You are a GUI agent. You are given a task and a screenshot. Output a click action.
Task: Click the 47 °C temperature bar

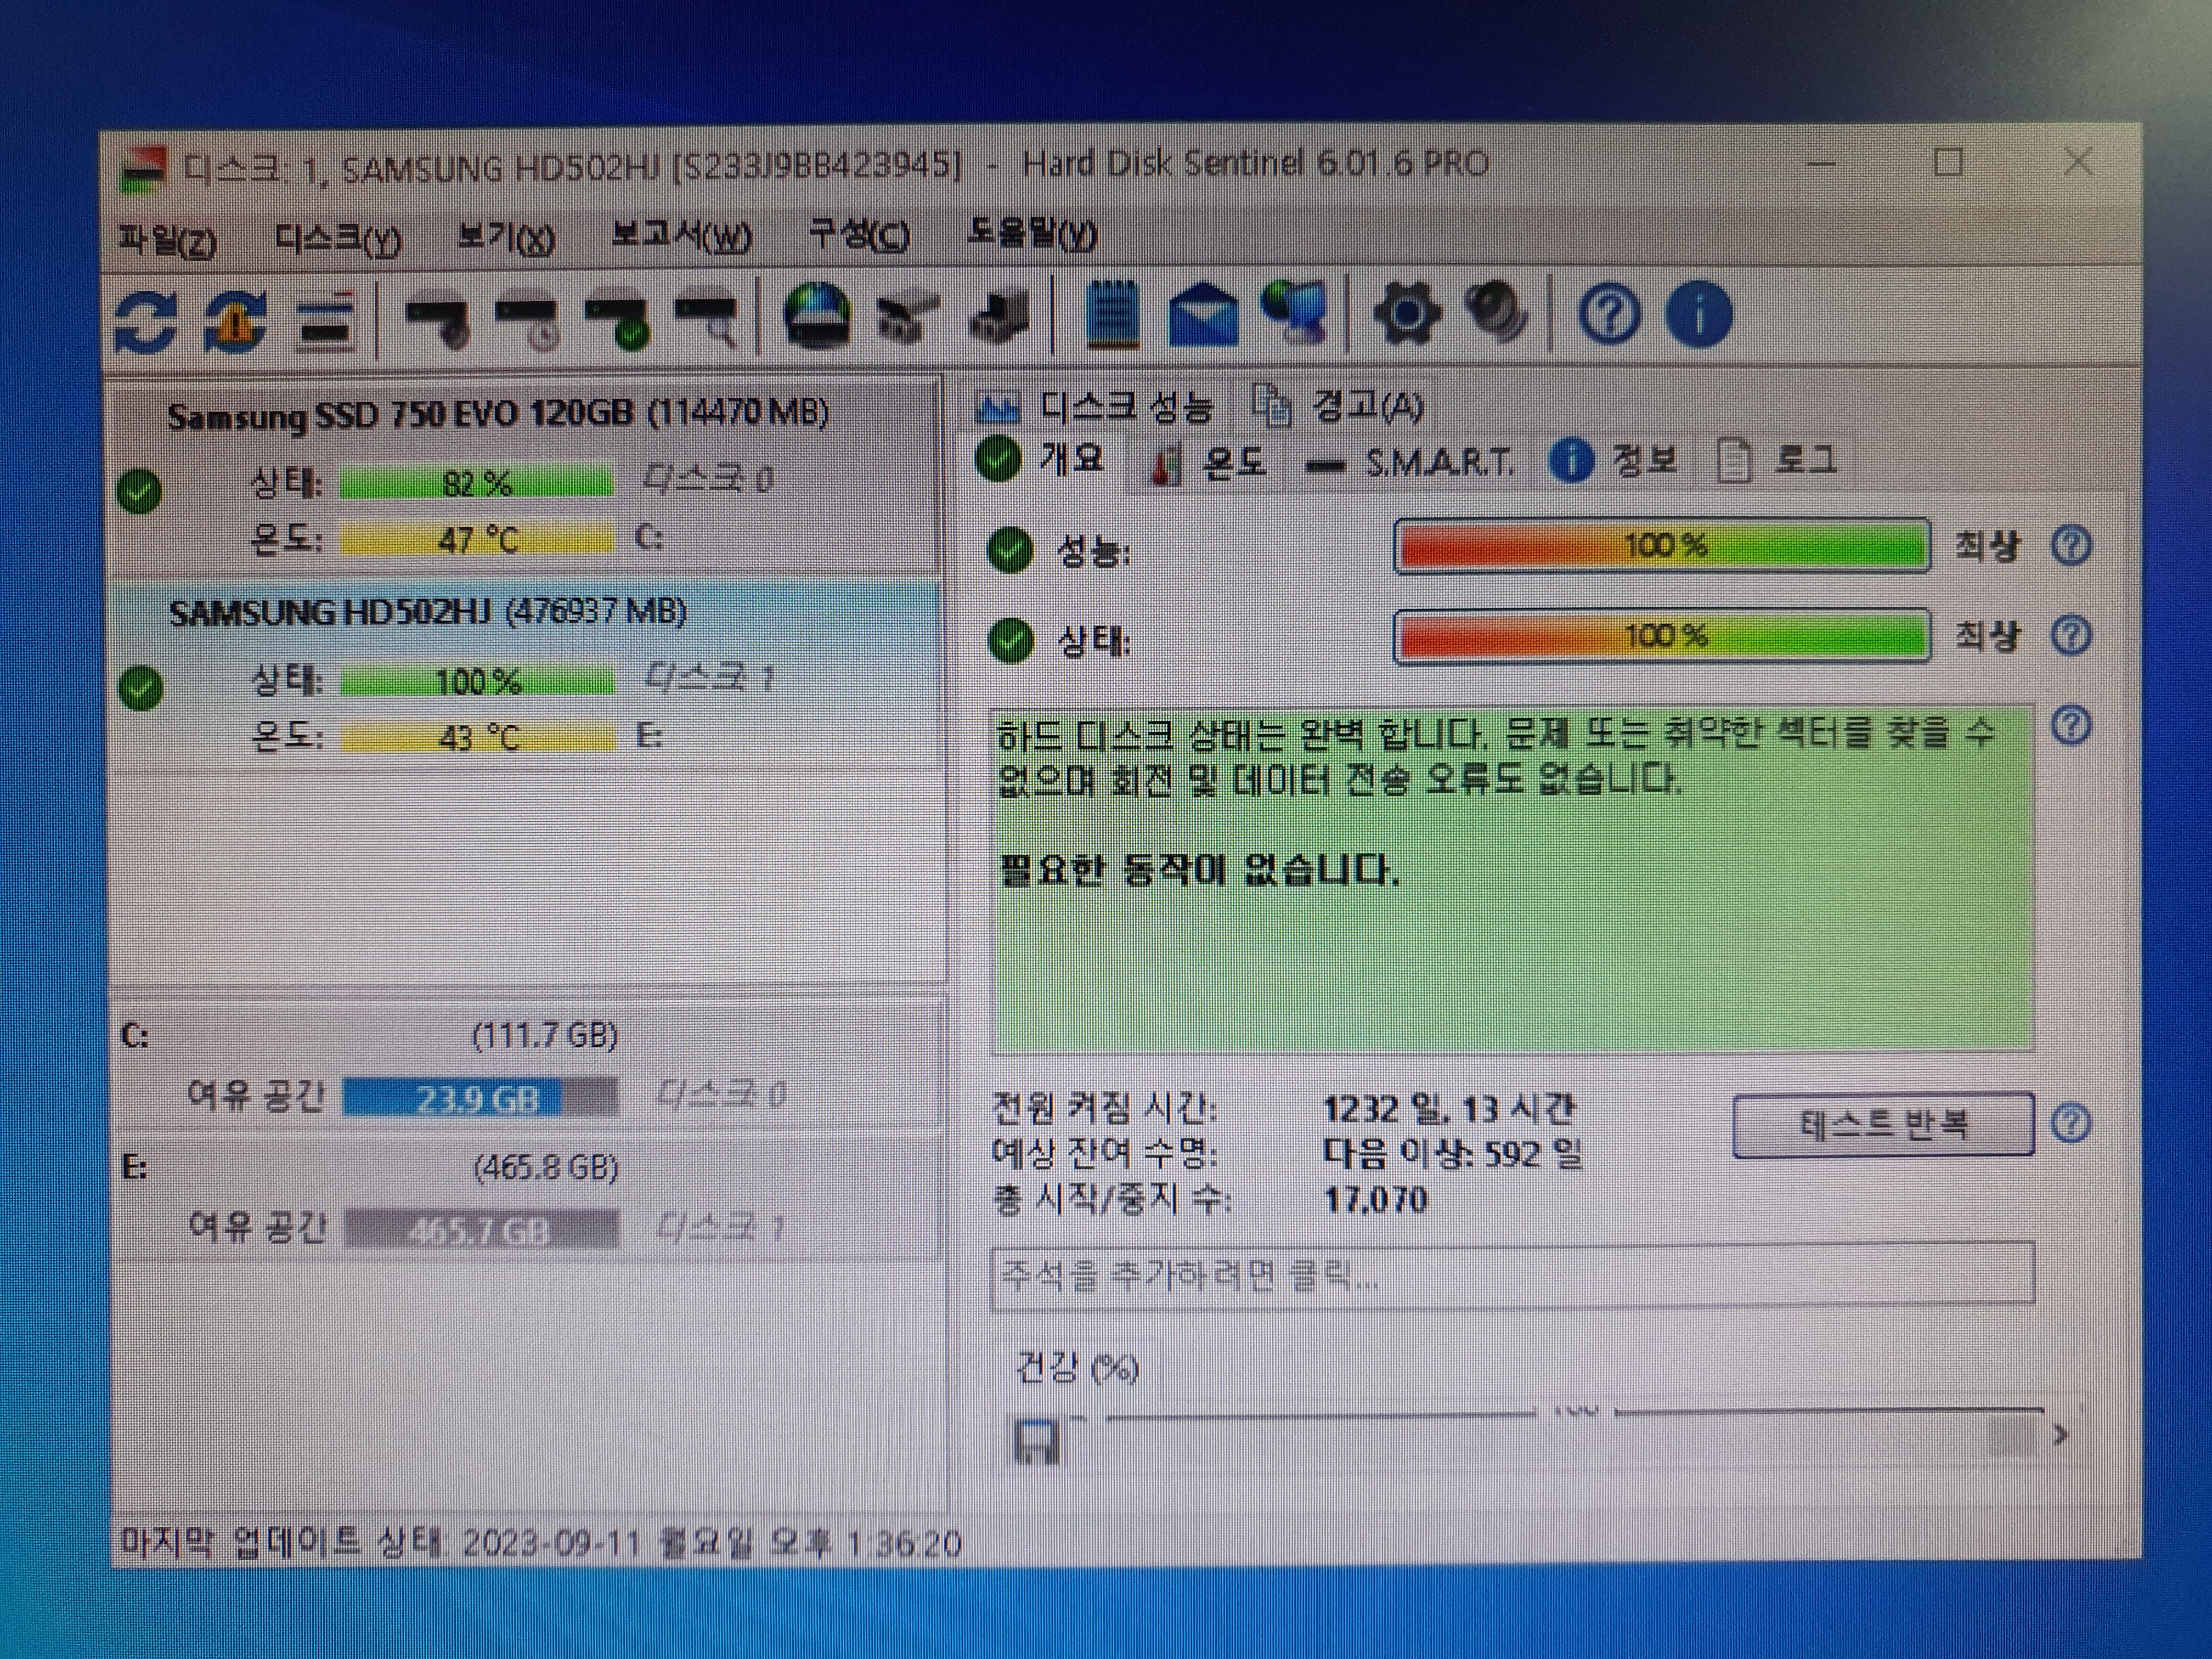(x=477, y=540)
